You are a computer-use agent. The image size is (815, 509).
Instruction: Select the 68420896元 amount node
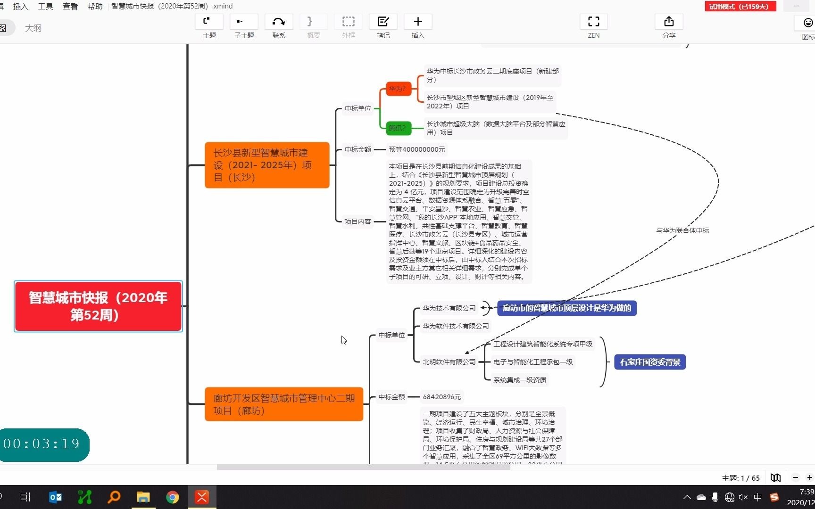point(442,397)
